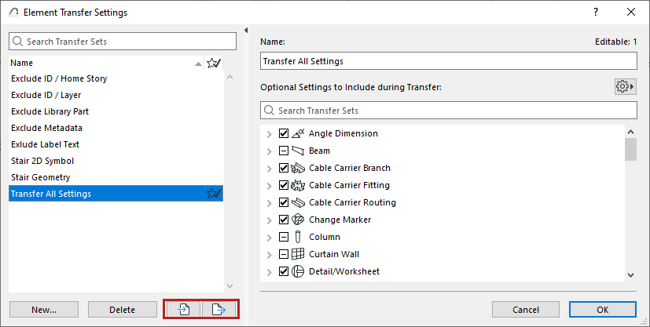Click the export transfer sets icon
This screenshot has height=327, width=650.
[219, 310]
